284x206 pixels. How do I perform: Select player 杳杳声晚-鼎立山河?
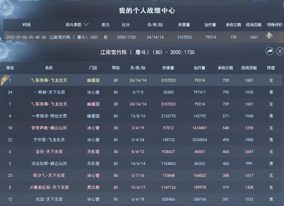[49, 128]
